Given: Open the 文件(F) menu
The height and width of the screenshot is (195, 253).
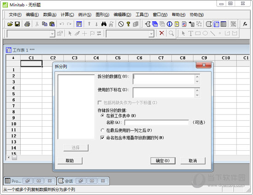Looking at the screenshot, I should click(15, 15).
